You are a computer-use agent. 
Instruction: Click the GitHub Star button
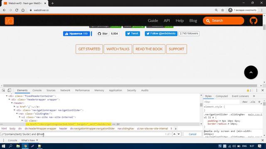click(x=103, y=34)
